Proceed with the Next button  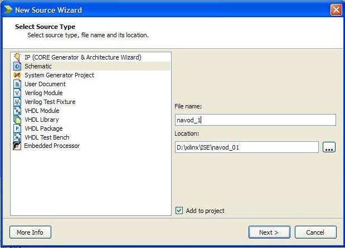pyautogui.click(x=269, y=232)
